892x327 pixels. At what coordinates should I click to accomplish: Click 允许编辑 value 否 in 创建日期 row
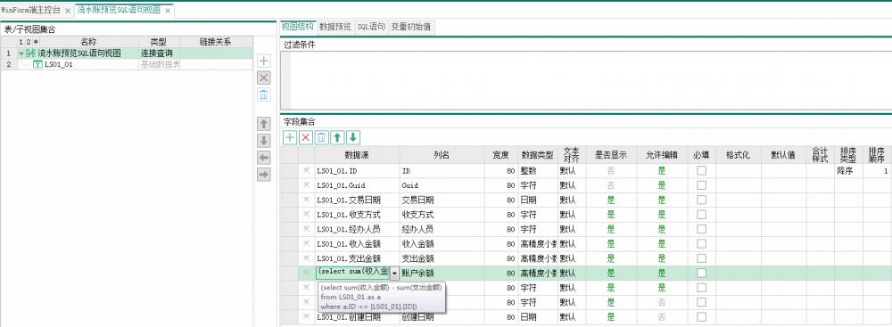[x=662, y=317]
